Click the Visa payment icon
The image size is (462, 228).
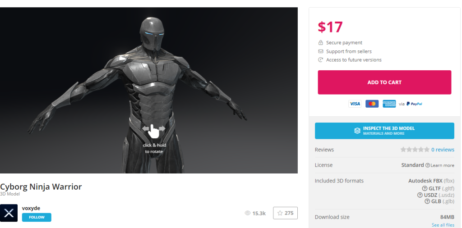point(355,104)
